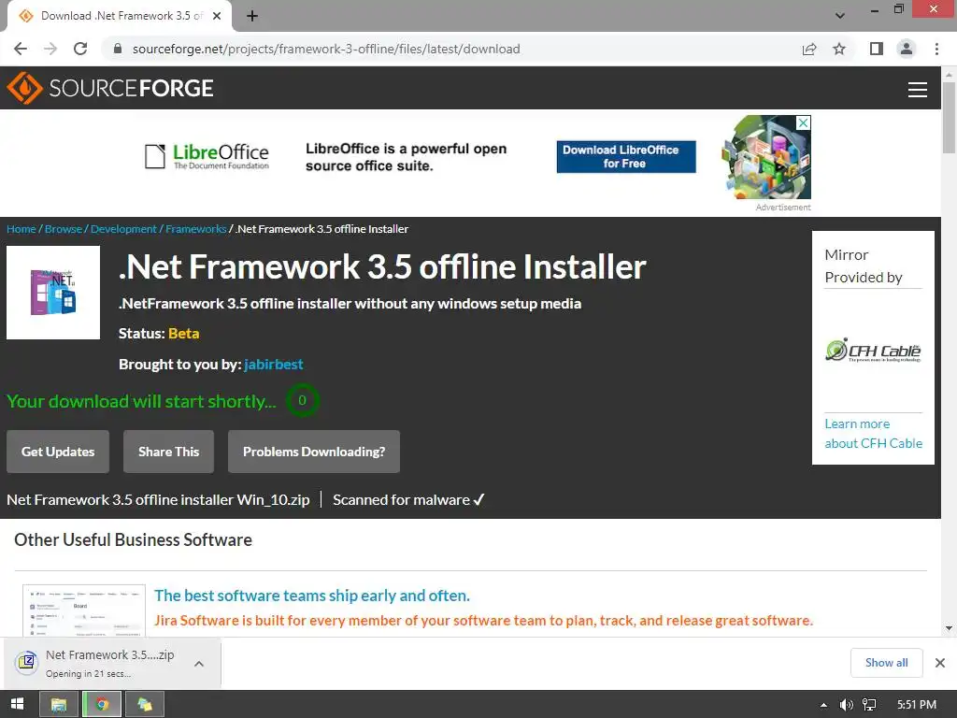Click the Share This button
Screen dimensions: 957x718
[168, 452]
